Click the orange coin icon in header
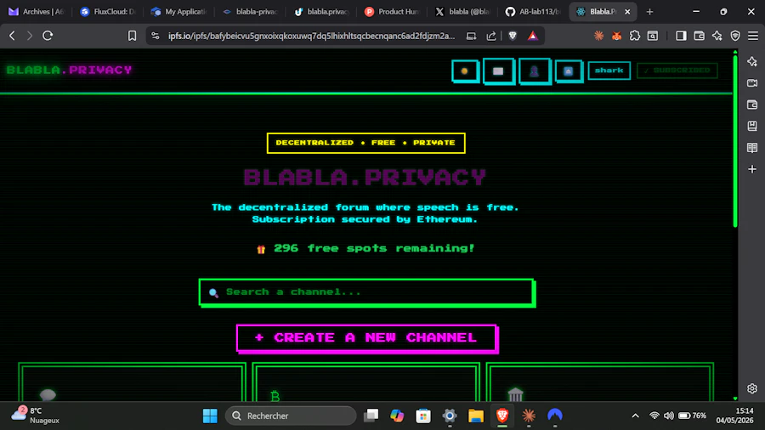Screen dimensions: 765x430 click(x=465, y=71)
